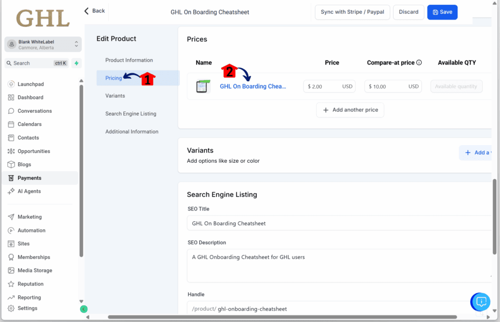Click the green lightning quick actions icon
The width and height of the screenshot is (500, 322).
[x=77, y=63]
